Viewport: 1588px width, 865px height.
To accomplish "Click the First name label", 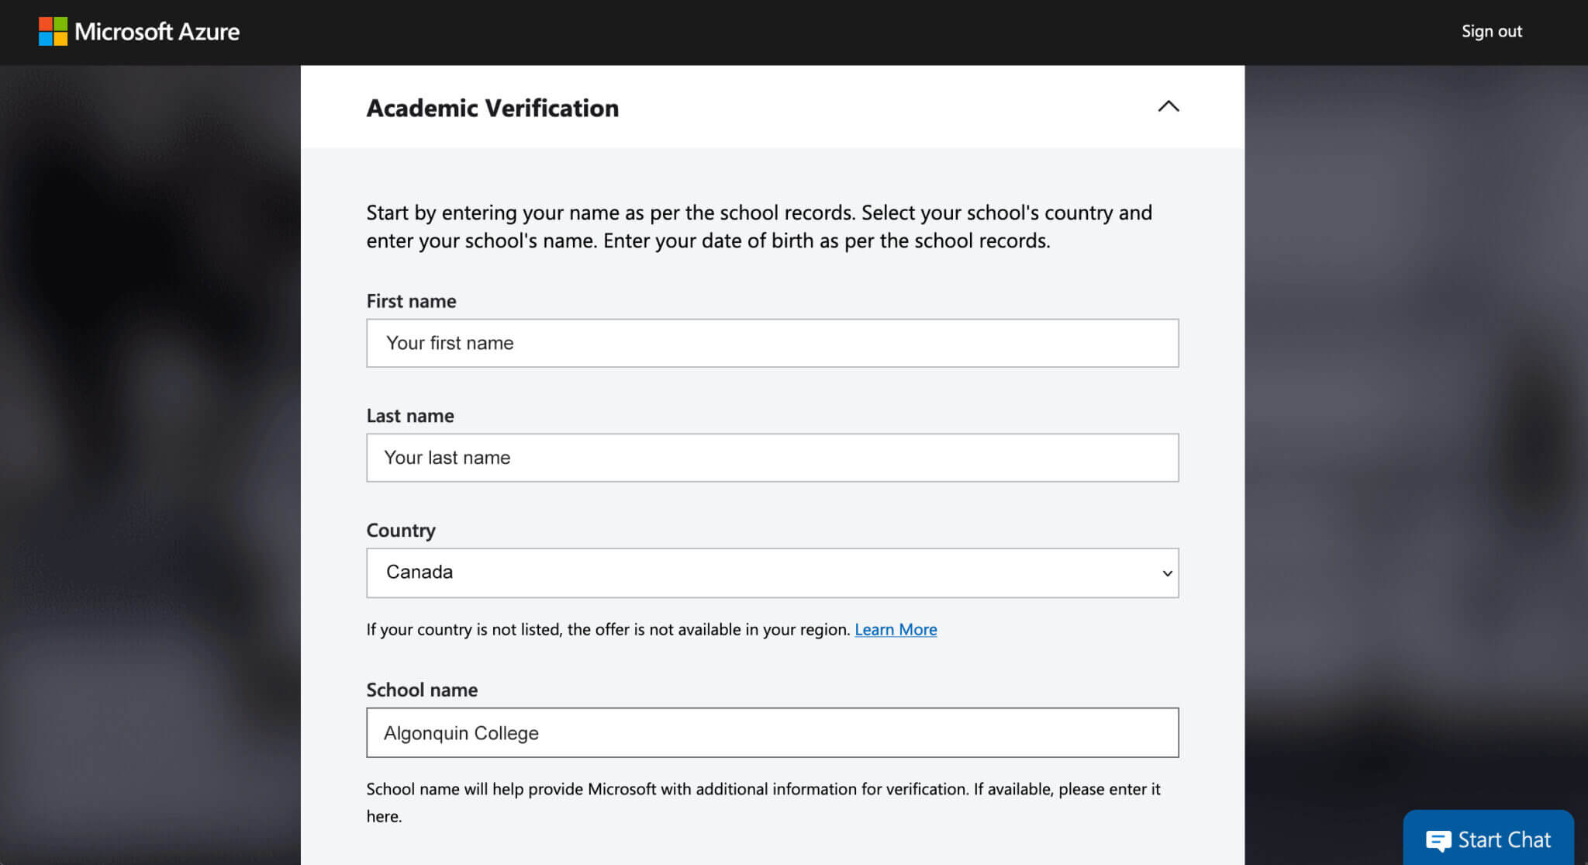I will tap(411, 301).
